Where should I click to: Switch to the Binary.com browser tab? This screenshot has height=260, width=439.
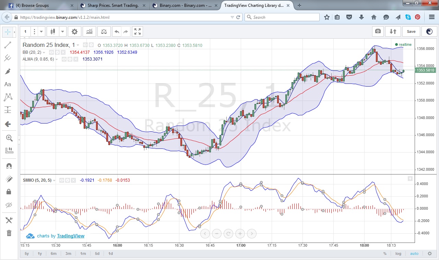(185, 5)
